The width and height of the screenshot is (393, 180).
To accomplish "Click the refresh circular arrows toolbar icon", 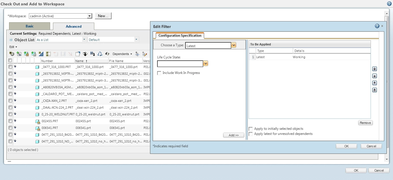I will [x=107, y=54].
